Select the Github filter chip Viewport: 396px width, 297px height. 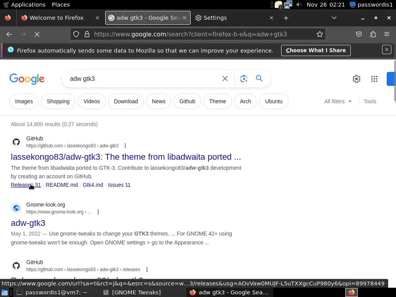pyautogui.click(x=187, y=101)
